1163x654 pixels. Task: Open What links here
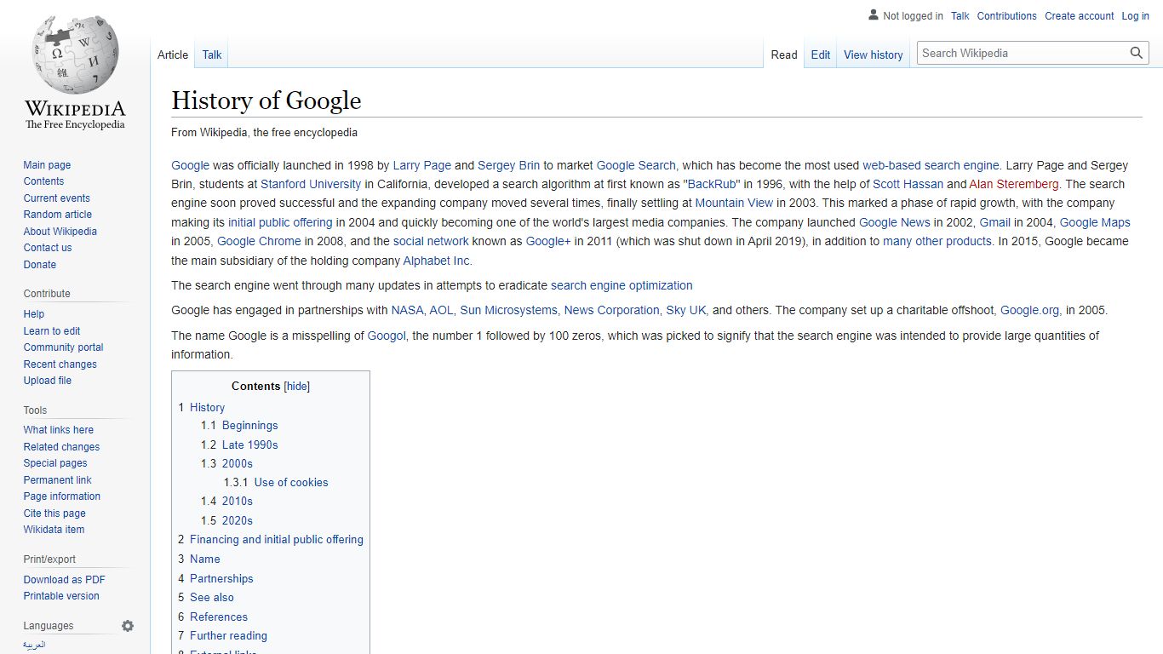coord(59,430)
